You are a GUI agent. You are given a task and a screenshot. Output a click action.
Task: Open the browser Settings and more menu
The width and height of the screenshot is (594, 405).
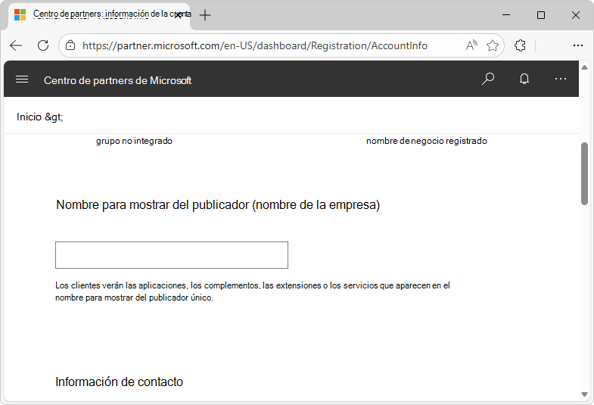[x=577, y=45]
